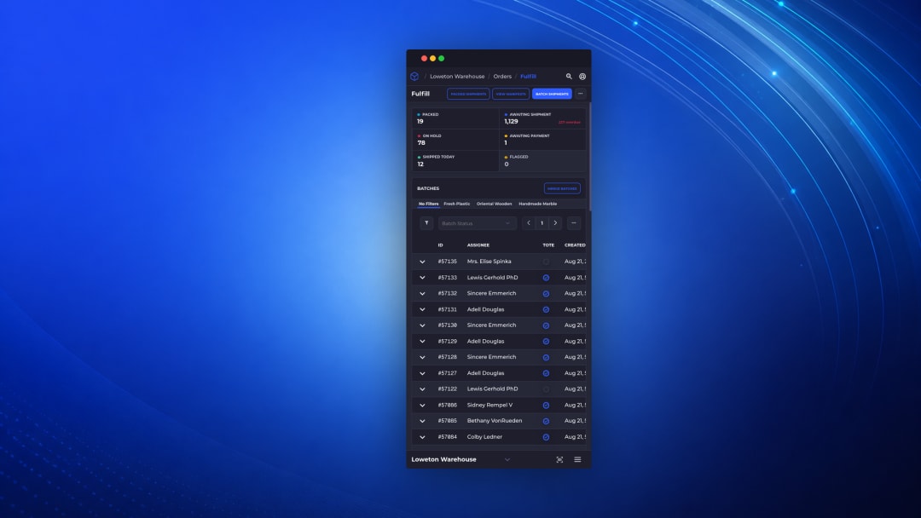Click the On Hold 78 stat
This screenshot has width=921, height=518.
pos(455,140)
